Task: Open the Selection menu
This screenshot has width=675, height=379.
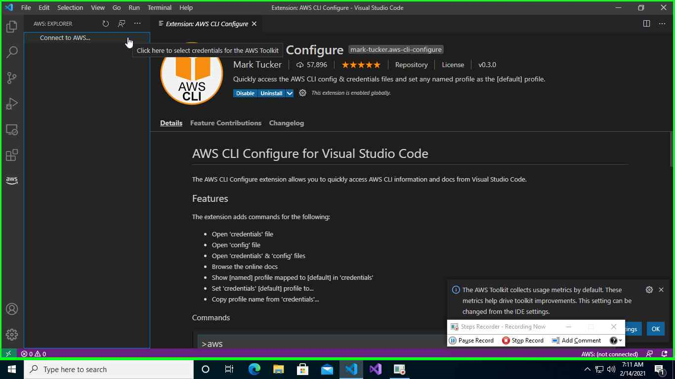Action: [x=70, y=8]
